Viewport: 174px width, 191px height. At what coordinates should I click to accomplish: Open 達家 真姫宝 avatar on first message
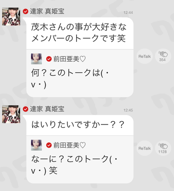coord(11,16)
